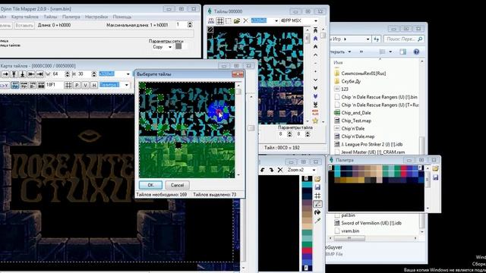486x273 pixels.
Task: Toggle the grid icon in Tiles window toolbar
Action: (x=219, y=20)
